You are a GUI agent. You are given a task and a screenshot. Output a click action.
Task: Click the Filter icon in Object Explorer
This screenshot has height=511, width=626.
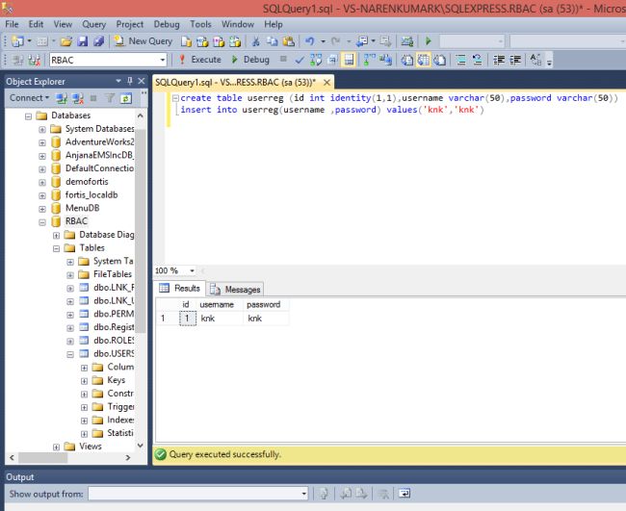[x=110, y=98]
